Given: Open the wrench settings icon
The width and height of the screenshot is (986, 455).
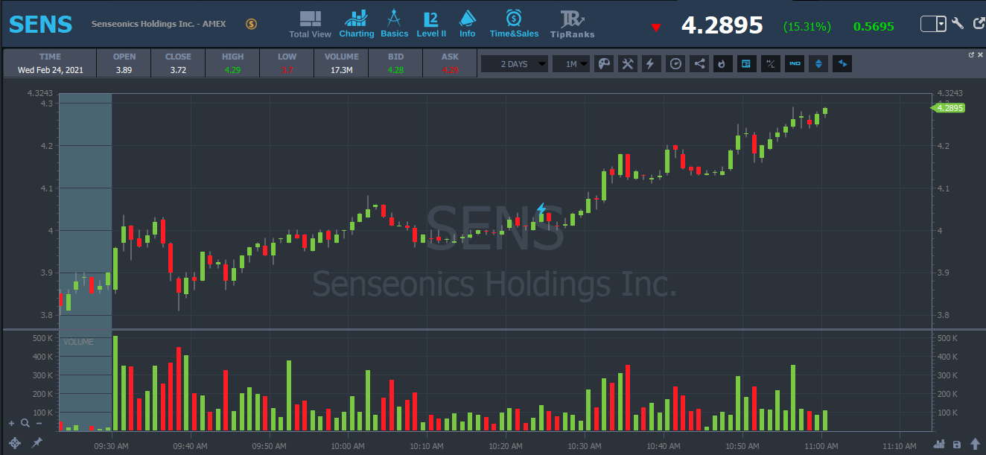Looking at the screenshot, I should 958,24.
